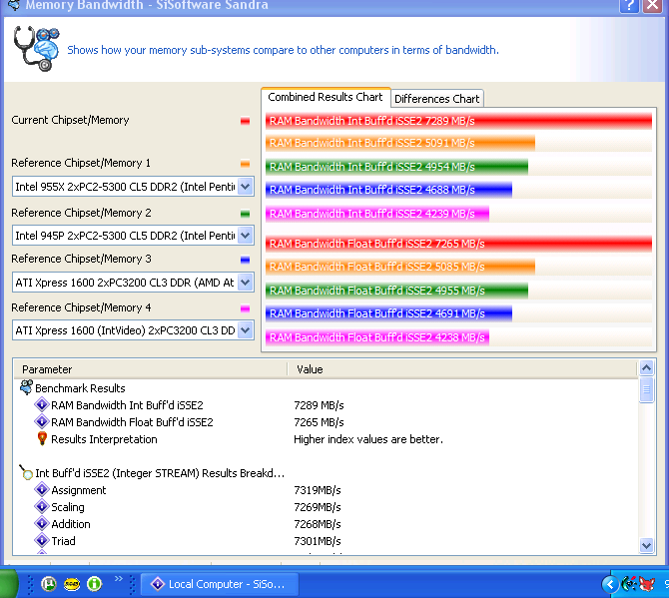
Task: Click the window Help question mark button
Action: (x=629, y=5)
